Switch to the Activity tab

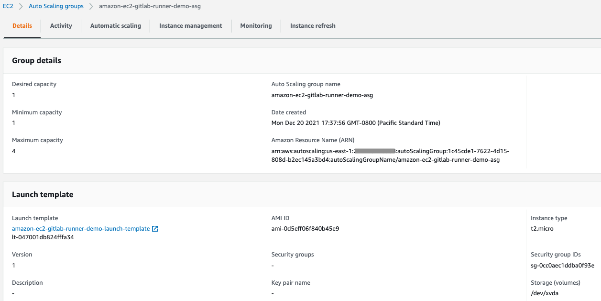(61, 26)
